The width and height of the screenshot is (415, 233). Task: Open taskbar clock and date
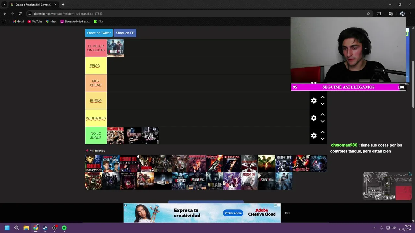click(x=405, y=228)
